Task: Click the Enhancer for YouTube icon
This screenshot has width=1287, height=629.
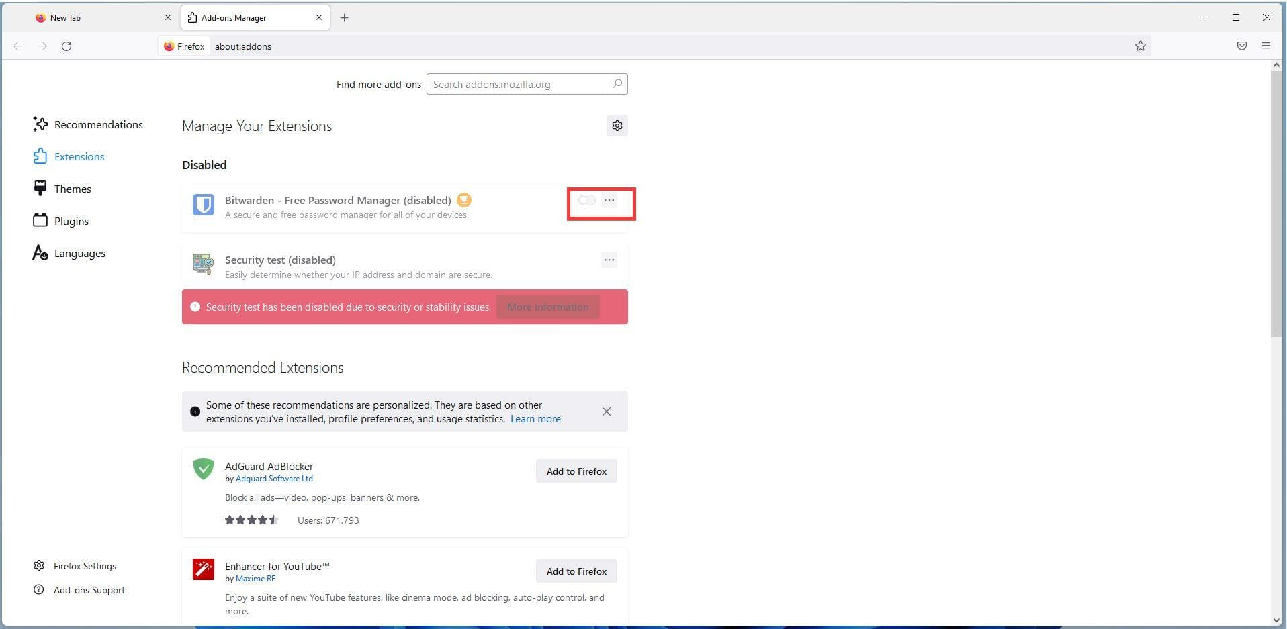Action: pos(204,569)
